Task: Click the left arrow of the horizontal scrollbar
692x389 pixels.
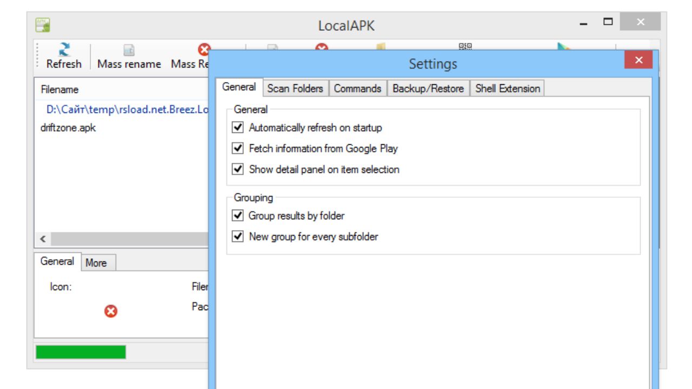Action: [43, 239]
